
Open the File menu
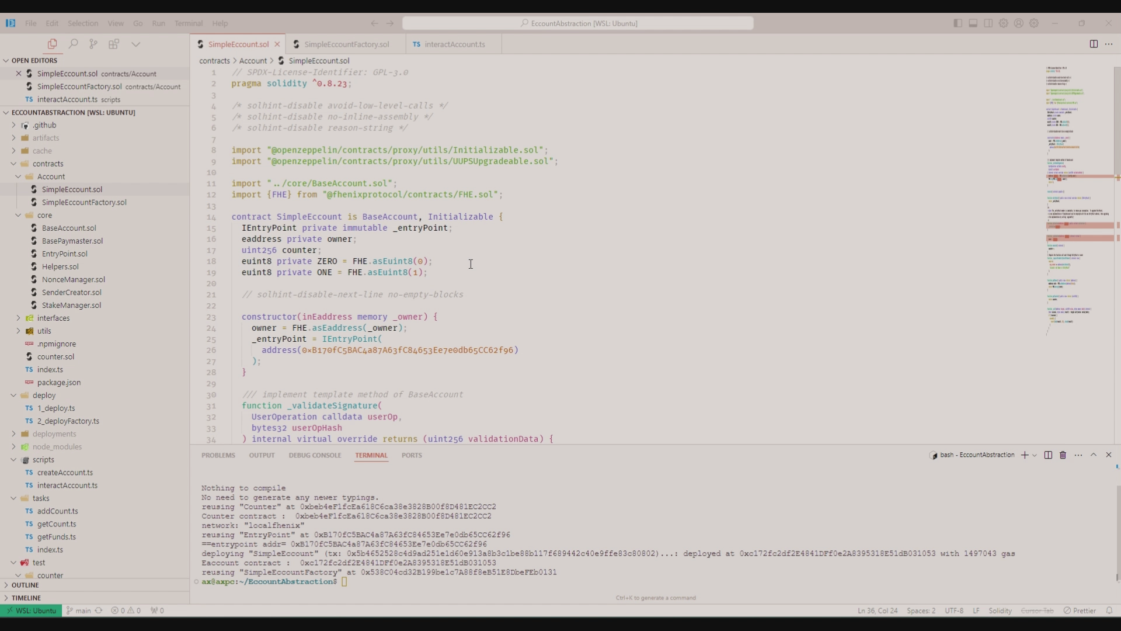[x=30, y=23]
